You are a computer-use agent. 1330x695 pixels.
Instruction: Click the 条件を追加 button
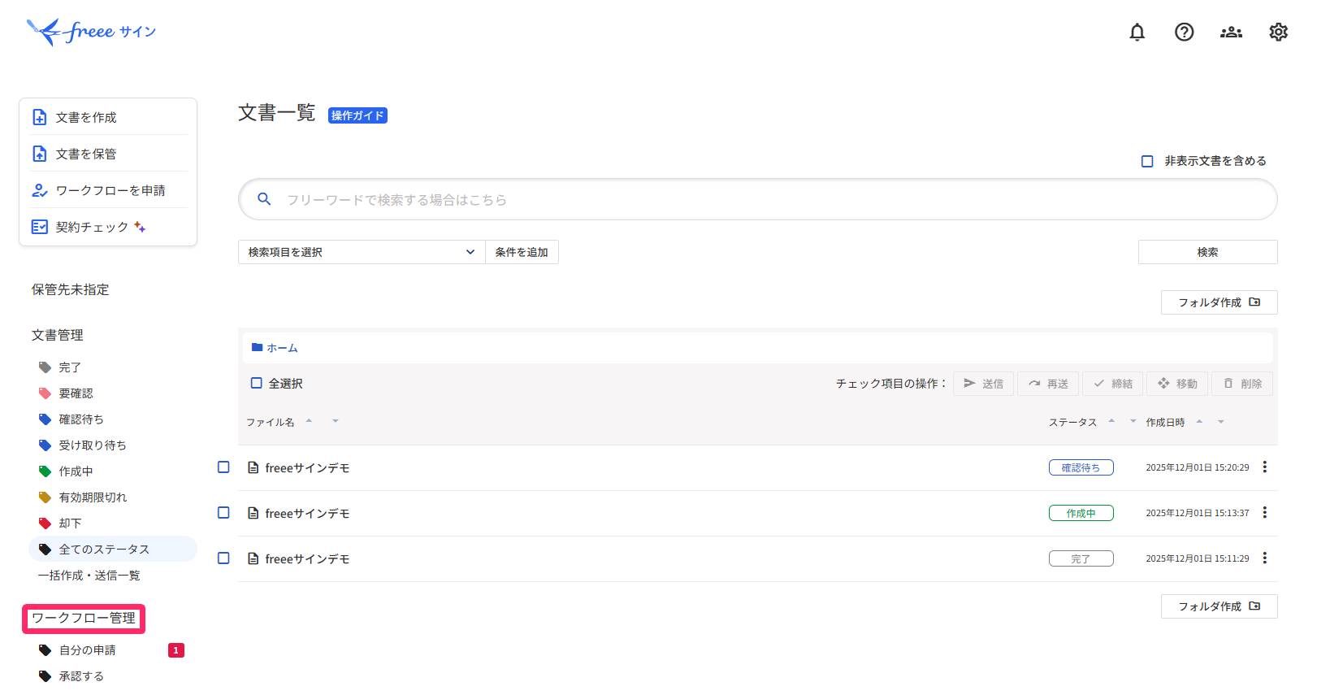[522, 252]
